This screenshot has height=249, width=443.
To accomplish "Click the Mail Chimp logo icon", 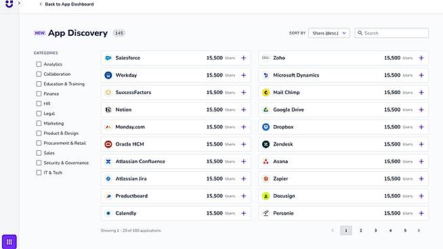I will (266, 92).
